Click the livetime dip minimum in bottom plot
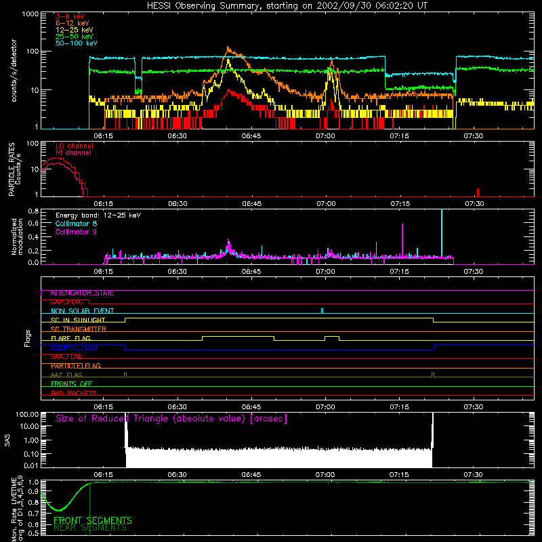Screen dimensions: 542x542 tap(59, 510)
